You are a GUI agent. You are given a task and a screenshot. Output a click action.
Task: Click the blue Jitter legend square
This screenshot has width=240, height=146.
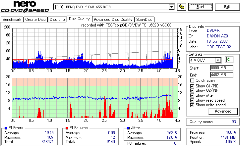[128, 128]
